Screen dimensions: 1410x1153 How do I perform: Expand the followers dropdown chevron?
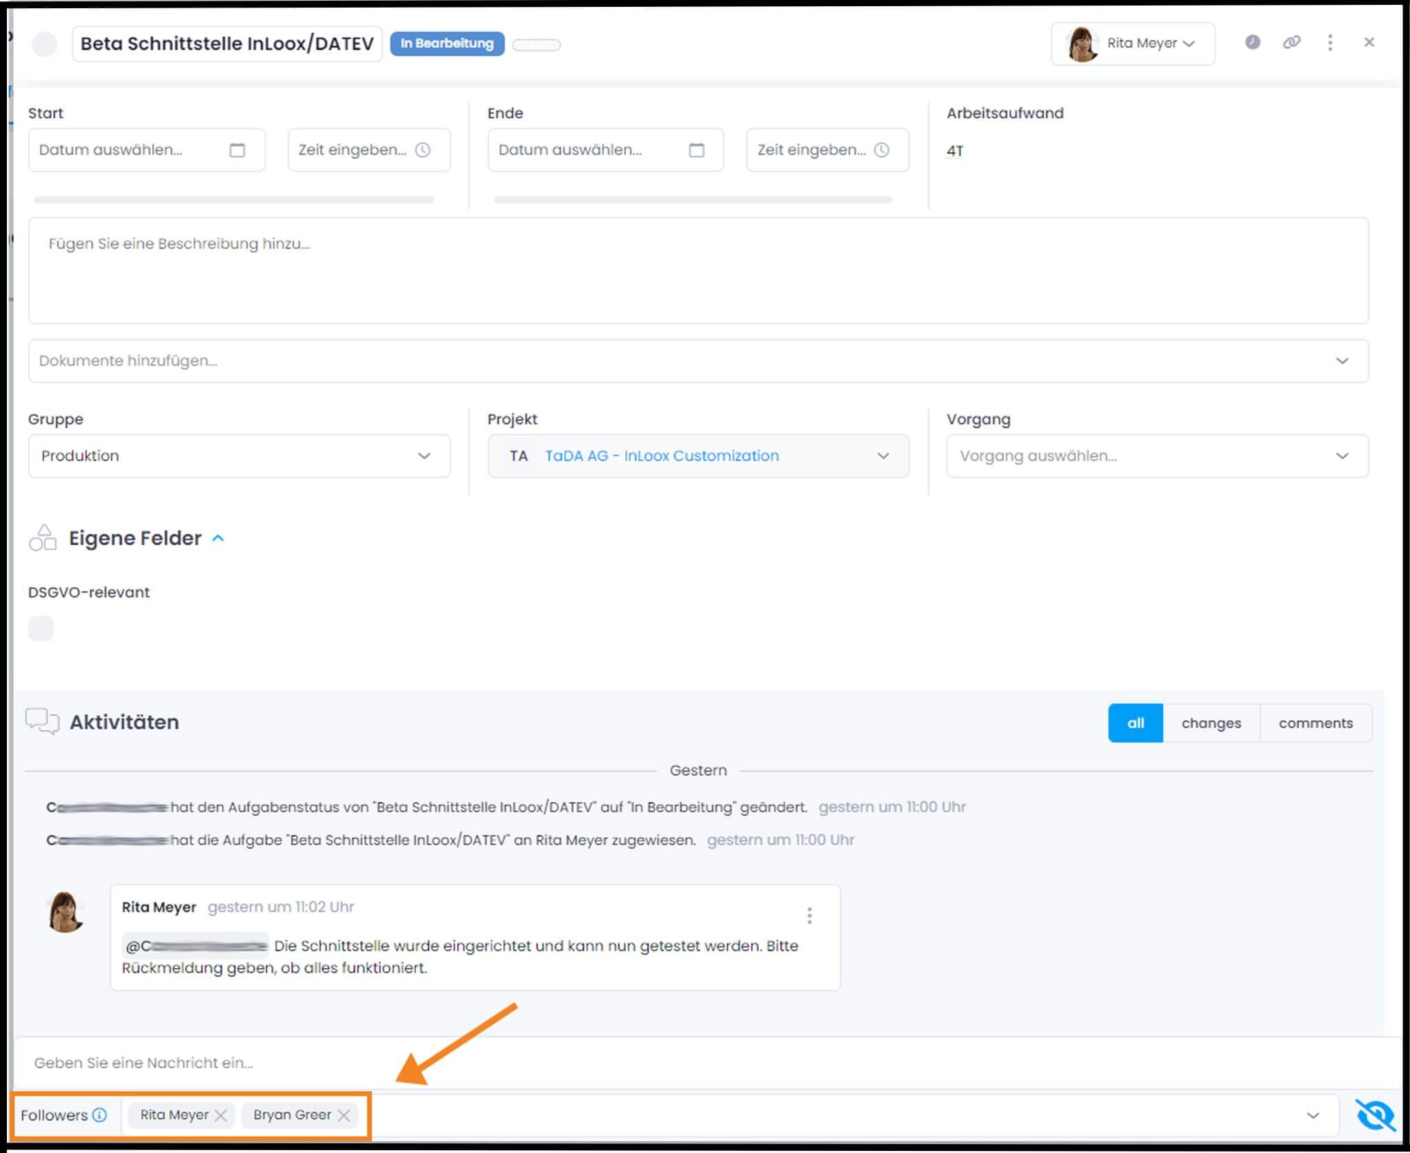pos(1313,1115)
